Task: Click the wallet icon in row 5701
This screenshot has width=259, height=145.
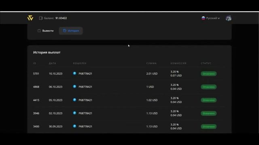Action: (x=74, y=73)
